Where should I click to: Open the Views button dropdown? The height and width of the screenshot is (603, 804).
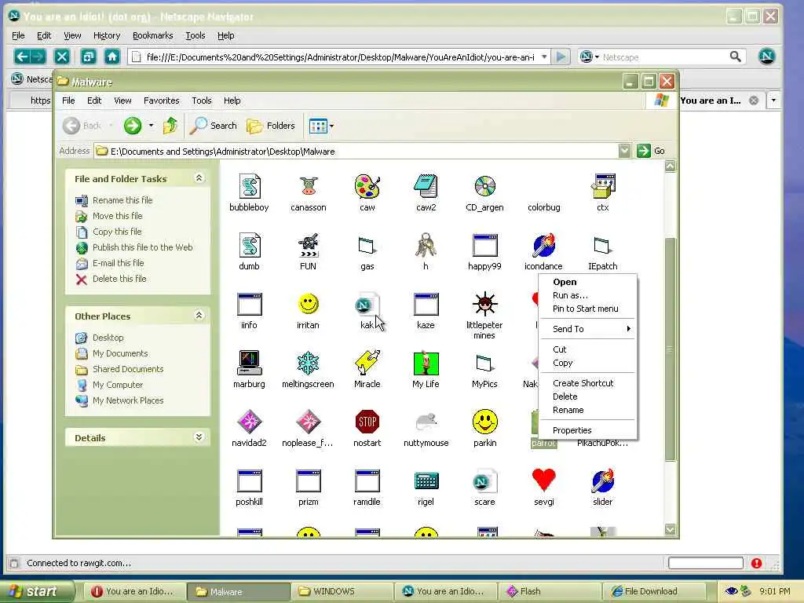(x=332, y=126)
